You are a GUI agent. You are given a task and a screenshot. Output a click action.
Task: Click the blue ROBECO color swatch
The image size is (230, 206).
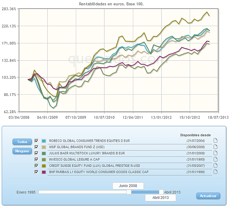(44, 141)
